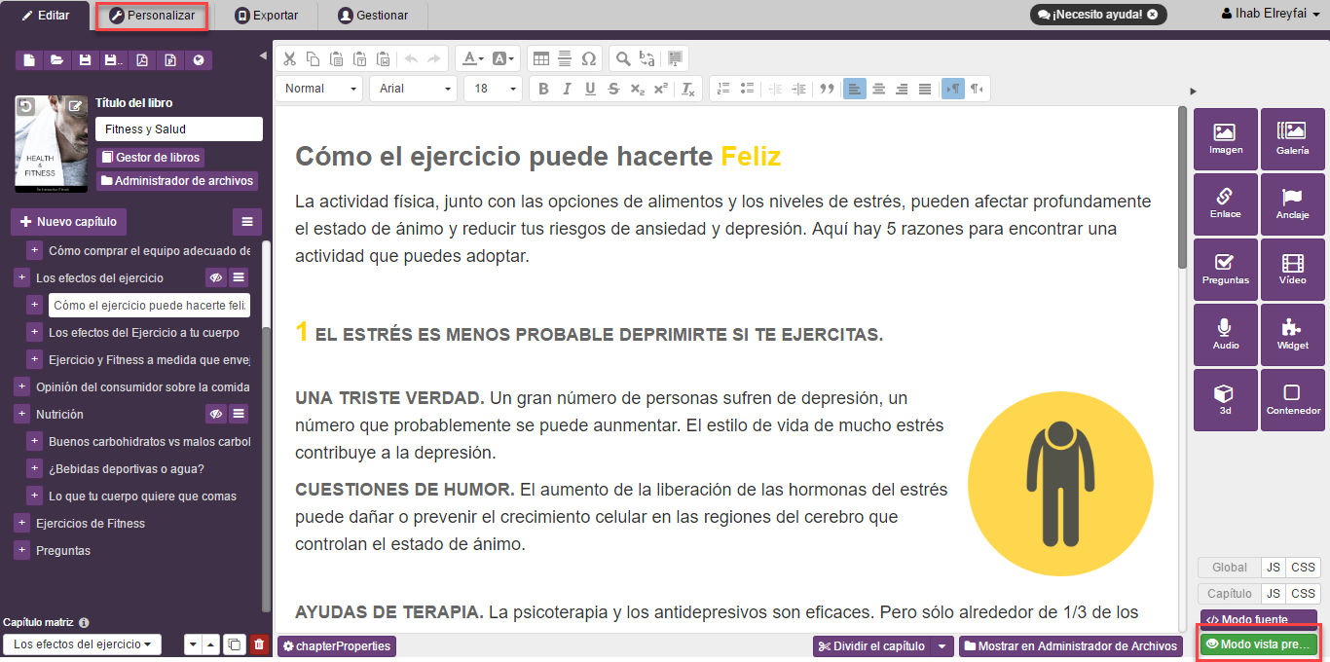Viewport: 1330px width, 662px height.
Task: Click the Bold formatting icon
Action: pos(543,89)
